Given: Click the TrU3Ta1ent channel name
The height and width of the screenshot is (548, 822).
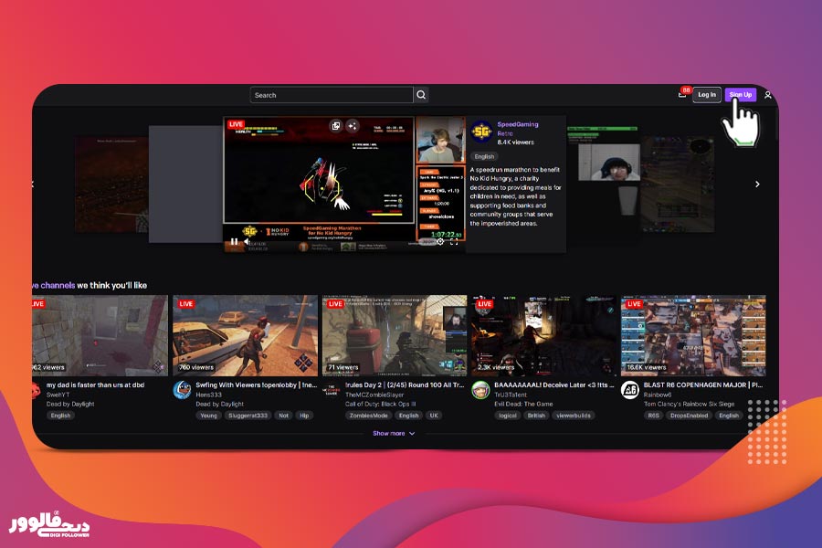Looking at the screenshot, I should click(511, 395).
